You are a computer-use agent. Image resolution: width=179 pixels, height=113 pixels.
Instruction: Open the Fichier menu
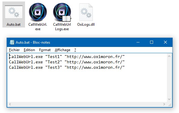coord(14,50)
